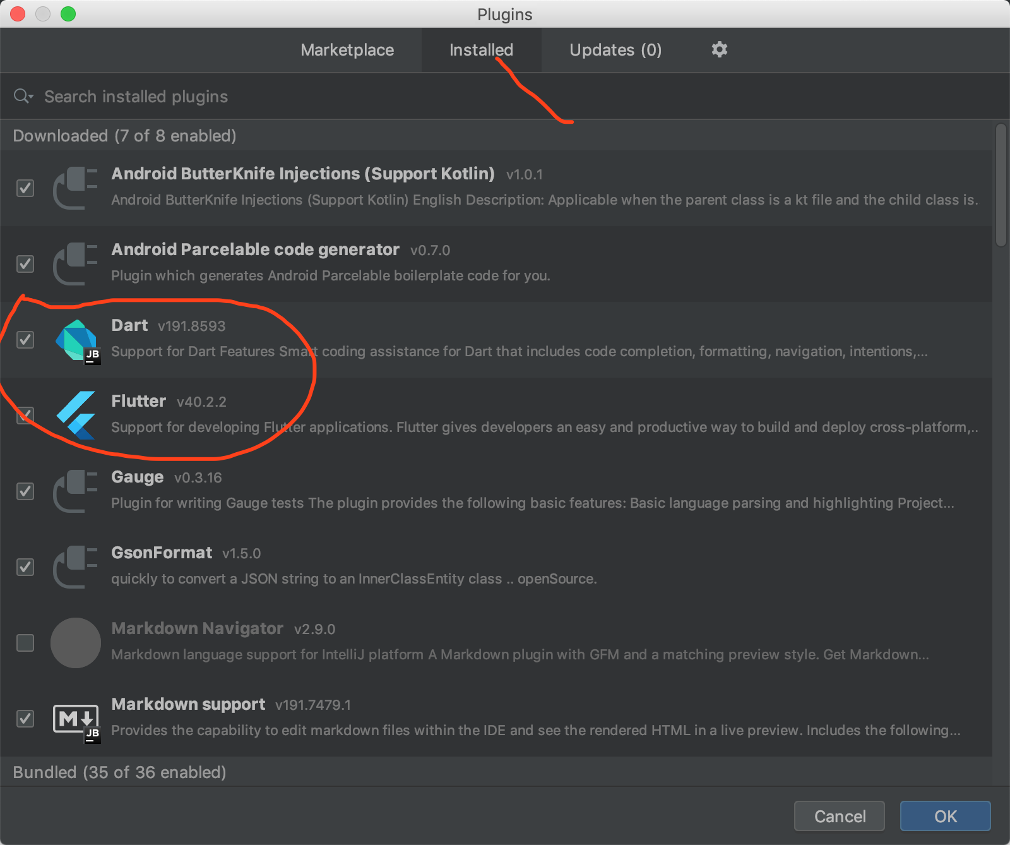The height and width of the screenshot is (845, 1010).
Task: Click the Markdown Navigator version v2.9.0
Action: (315, 629)
